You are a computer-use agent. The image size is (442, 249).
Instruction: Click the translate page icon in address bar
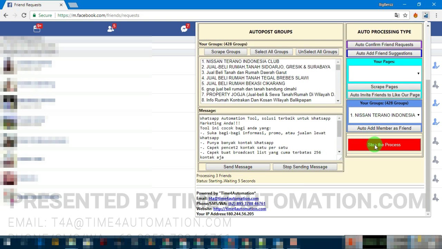pyautogui.click(x=397, y=15)
